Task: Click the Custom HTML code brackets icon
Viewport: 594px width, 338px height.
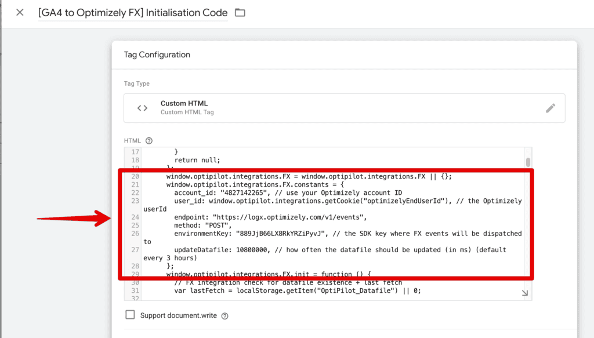Action: tap(142, 108)
